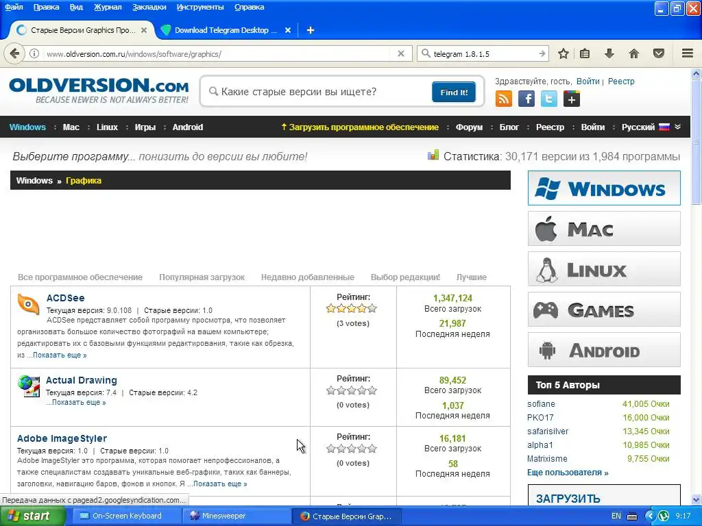The width and height of the screenshot is (702, 526).
Task: Select the Mac platform banner
Action: 604,229
